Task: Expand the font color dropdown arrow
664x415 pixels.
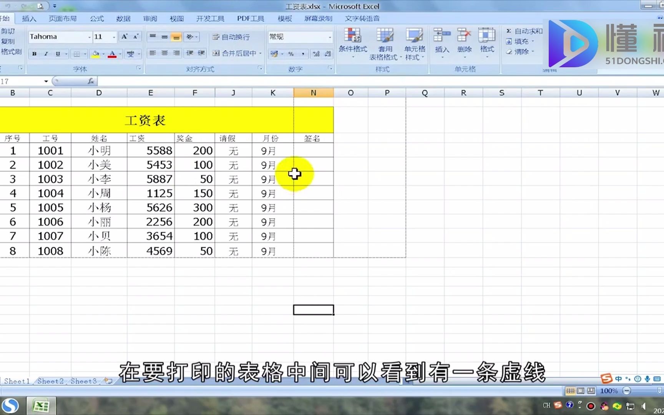Action: click(120, 54)
